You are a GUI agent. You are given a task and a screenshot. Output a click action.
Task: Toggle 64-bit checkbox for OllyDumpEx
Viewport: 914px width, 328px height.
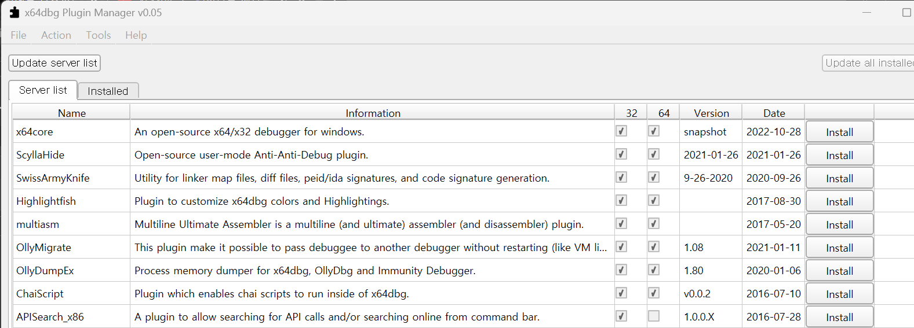pyautogui.click(x=654, y=270)
